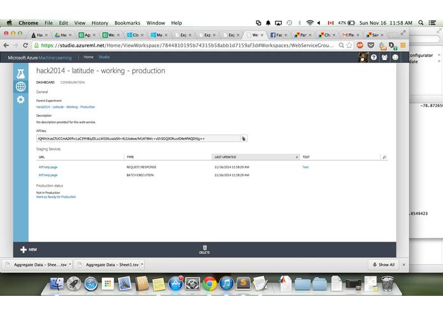Screen dimensions: 443x315
Task: Open the Hack2014 - Latitude parent experiment link
Action: 66,106
